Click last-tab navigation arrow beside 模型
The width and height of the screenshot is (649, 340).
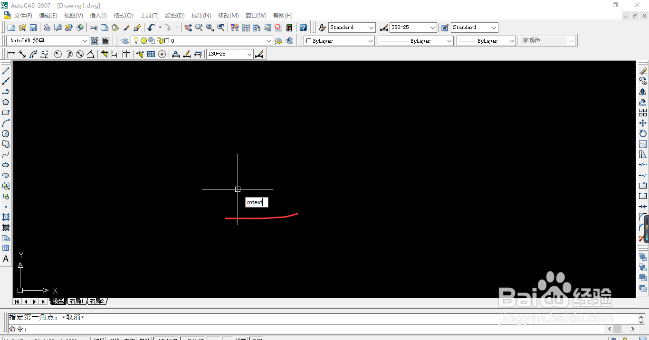43,302
